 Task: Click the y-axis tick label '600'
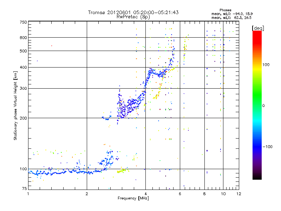pyautogui.click(x=23, y=38)
